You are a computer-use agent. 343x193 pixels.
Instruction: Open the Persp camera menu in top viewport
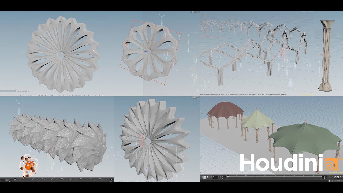click(195, 12)
